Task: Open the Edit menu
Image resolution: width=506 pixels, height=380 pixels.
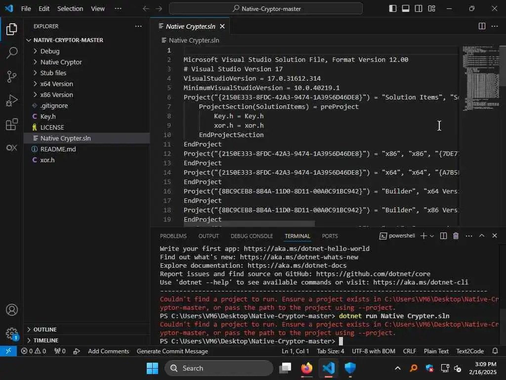Action: tap(44, 9)
